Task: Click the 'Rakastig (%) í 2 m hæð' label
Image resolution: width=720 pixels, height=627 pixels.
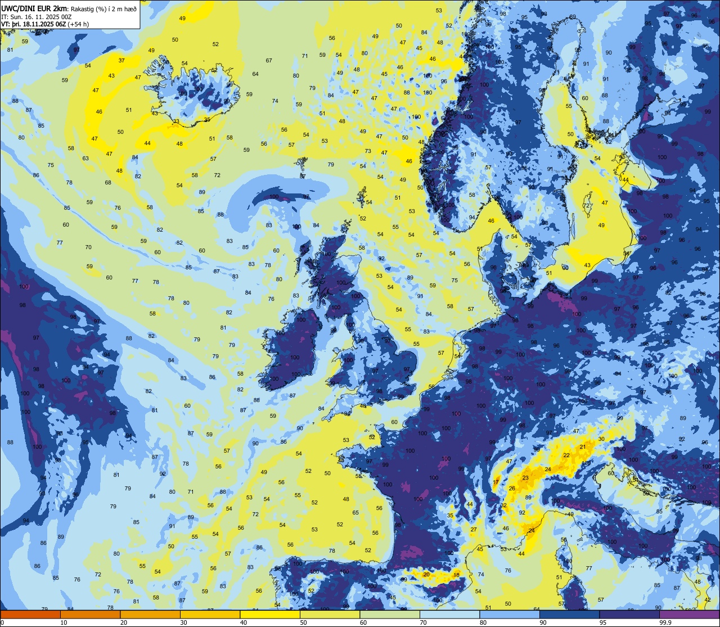Action: tap(103, 8)
